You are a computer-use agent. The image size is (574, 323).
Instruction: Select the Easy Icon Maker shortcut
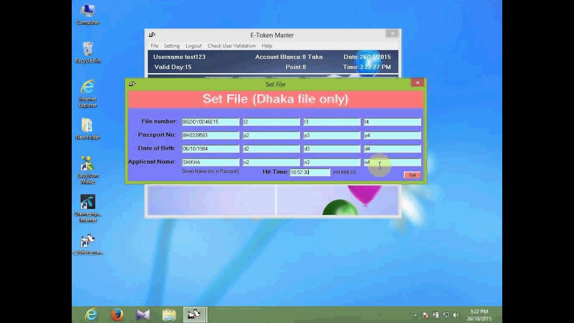87,170
